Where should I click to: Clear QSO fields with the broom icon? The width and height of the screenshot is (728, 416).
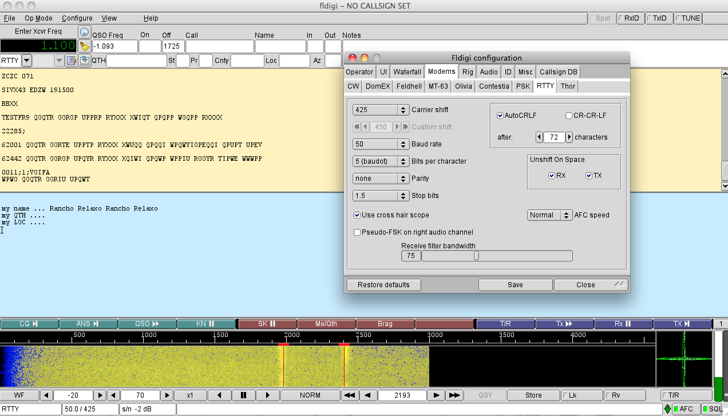84,46
